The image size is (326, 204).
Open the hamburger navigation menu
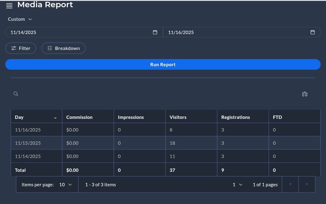(9, 5)
